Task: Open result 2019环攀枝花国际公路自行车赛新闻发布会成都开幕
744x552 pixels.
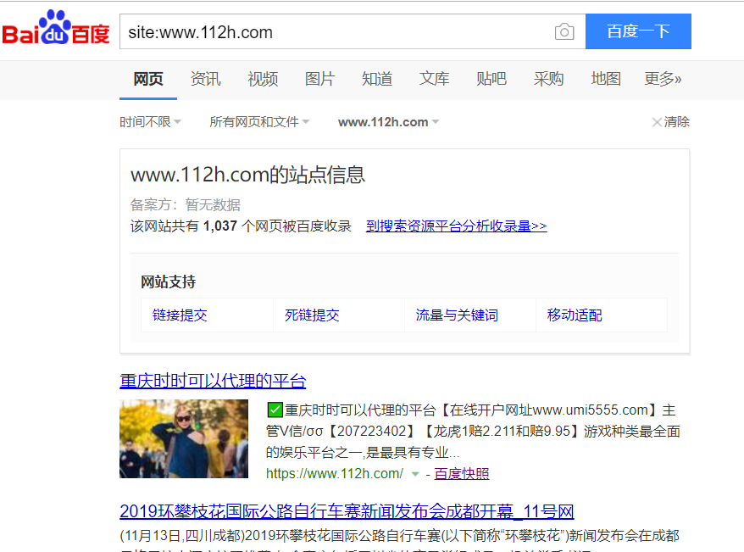Action: [347, 511]
